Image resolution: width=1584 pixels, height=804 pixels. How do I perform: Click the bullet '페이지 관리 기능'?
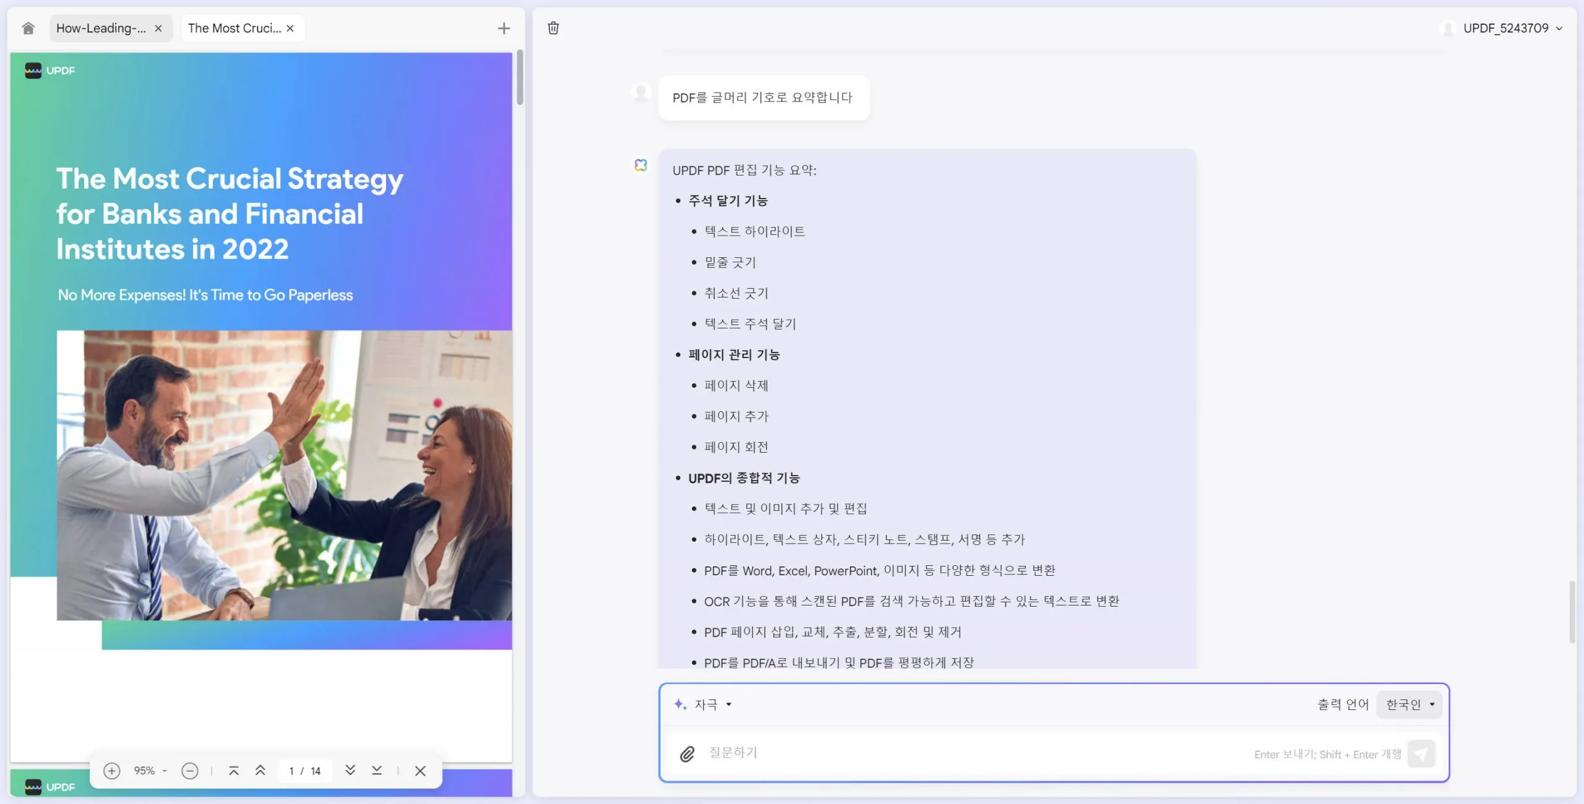click(x=734, y=354)
